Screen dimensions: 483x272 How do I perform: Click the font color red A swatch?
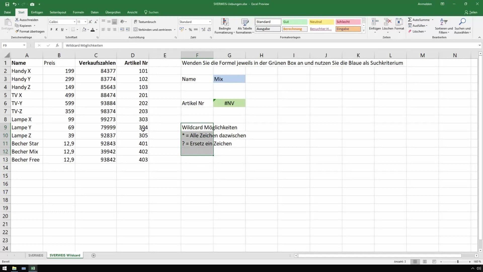(93, 29)
